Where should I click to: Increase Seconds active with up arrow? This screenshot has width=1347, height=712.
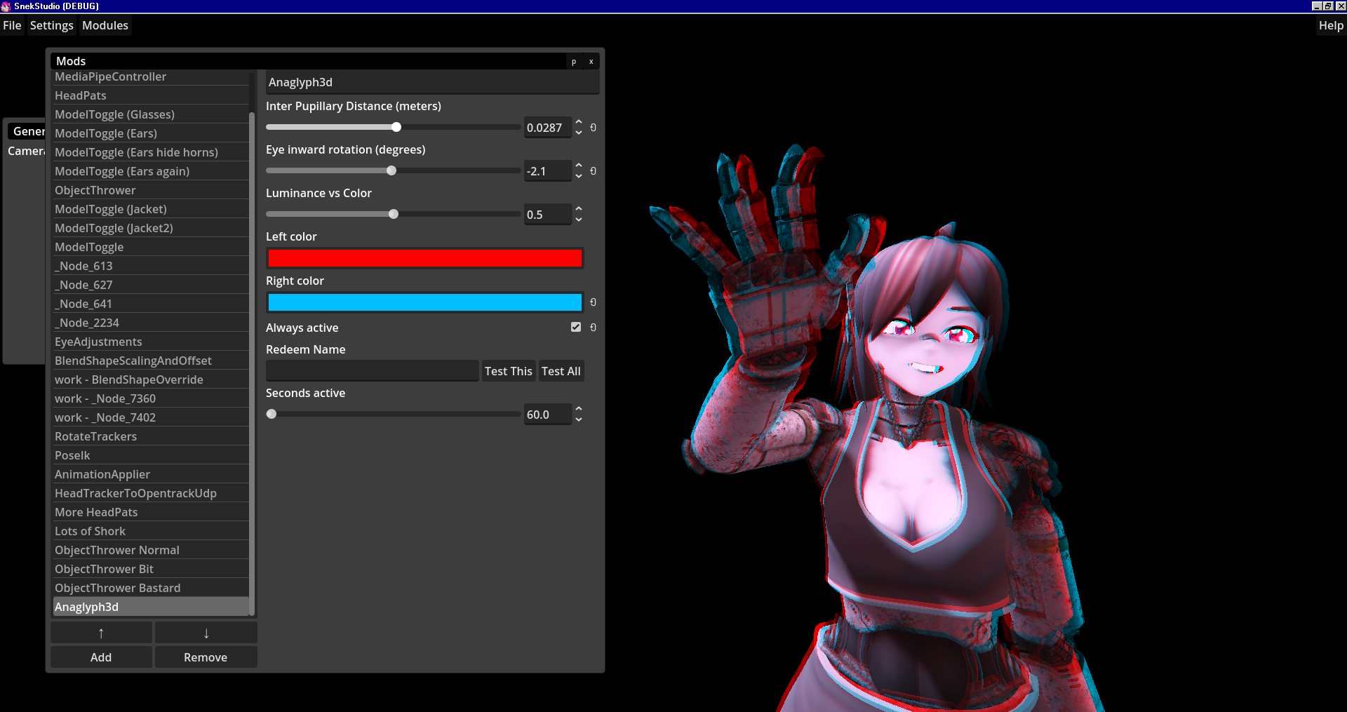point(579,409)
